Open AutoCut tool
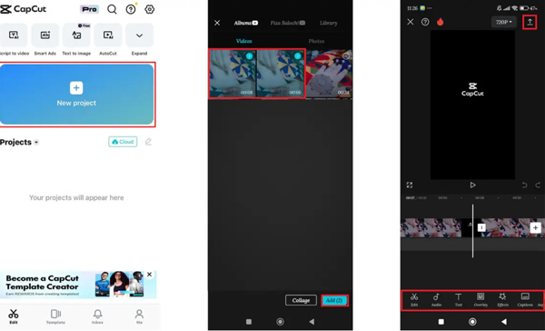 tap(108, 39)
